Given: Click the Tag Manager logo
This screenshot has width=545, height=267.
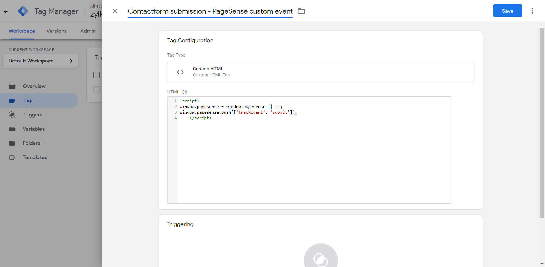Looking at the screenshot, I should [x=23, y=11].
